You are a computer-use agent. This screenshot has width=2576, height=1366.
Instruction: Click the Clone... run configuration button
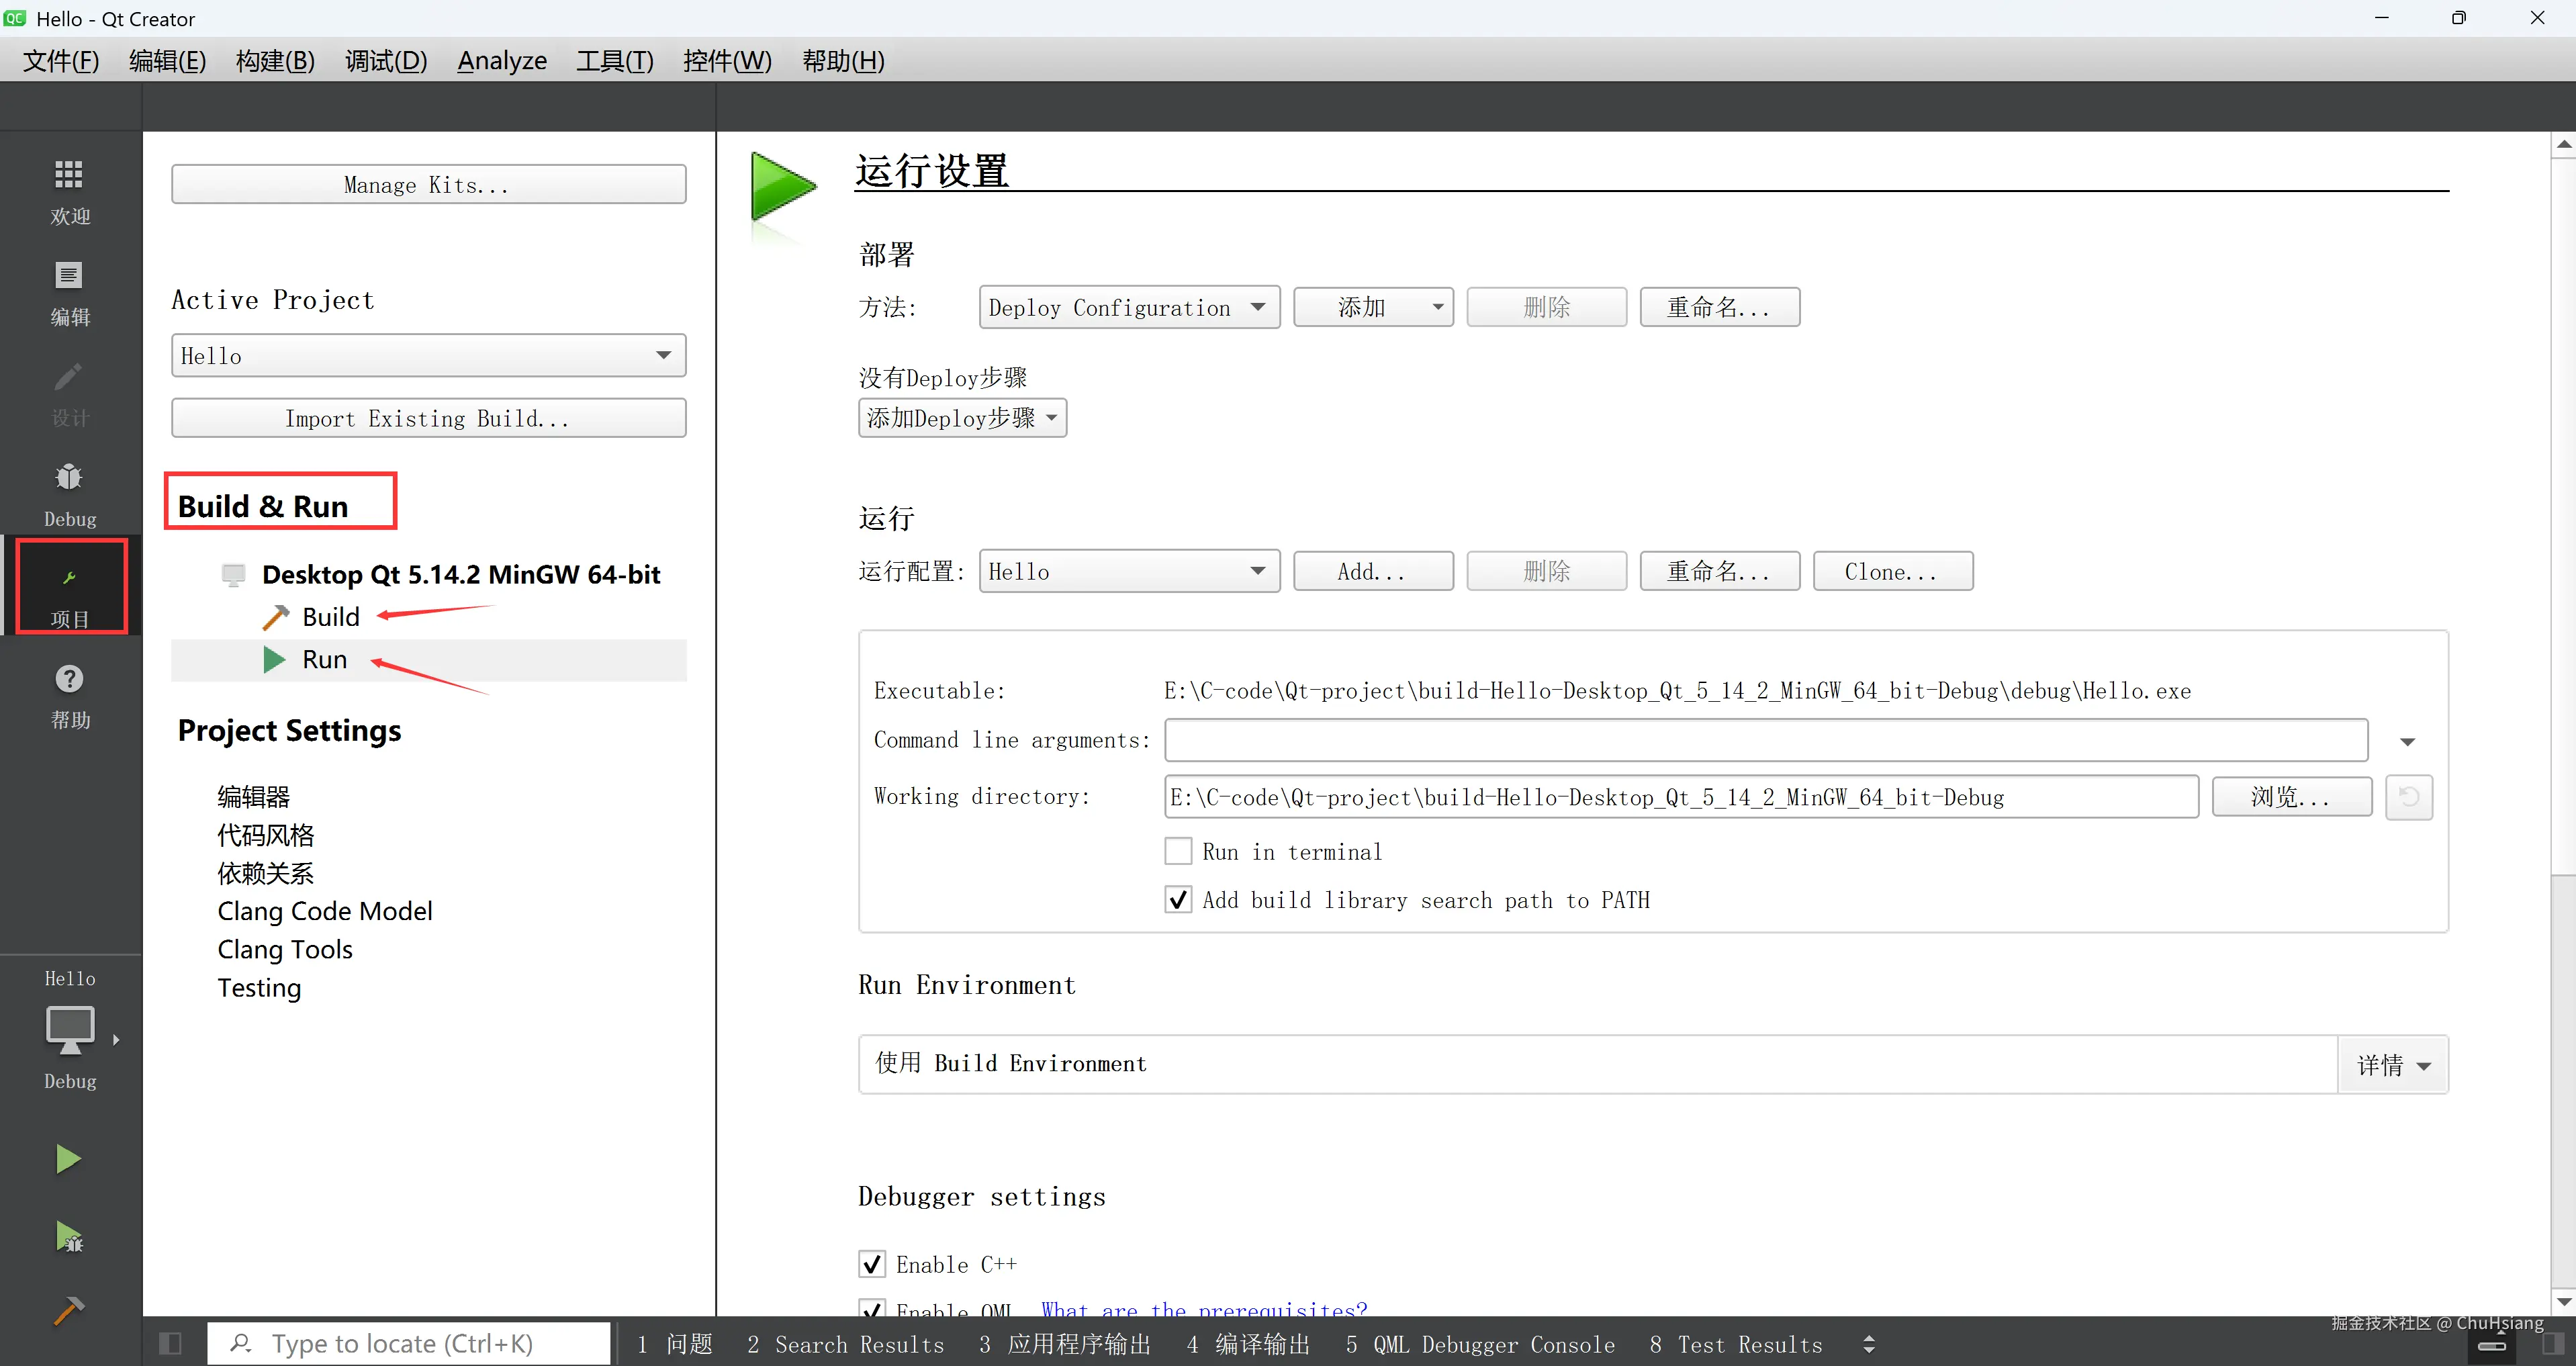tap(1892, 572)
